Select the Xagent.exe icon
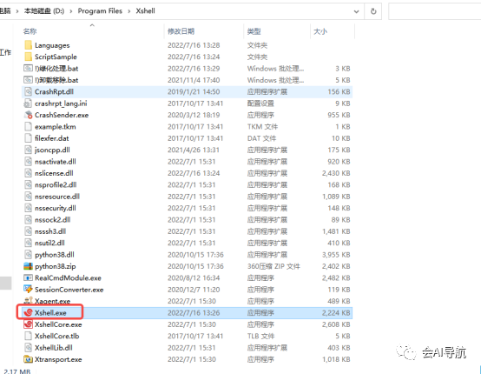The height and width of the screenshot is (374, 481). 29,301
